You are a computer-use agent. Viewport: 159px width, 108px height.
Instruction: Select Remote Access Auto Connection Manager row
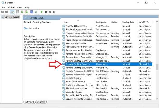tap(107, 54)
